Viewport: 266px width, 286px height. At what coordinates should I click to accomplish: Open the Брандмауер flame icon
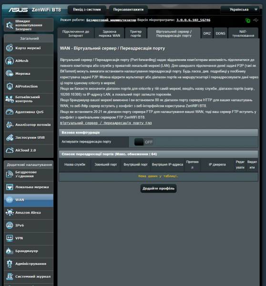pos(10,251)
